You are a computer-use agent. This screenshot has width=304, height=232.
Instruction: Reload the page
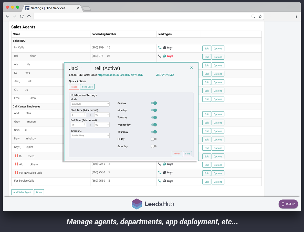point(22,16)
